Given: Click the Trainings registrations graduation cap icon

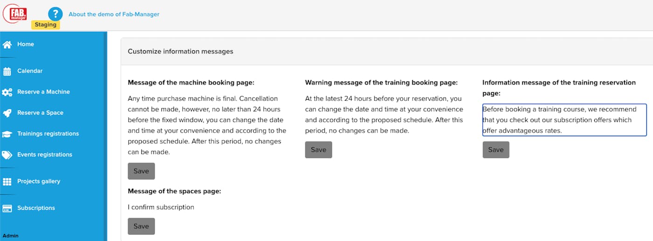Looking at the screenshot, I should (7, 134).
